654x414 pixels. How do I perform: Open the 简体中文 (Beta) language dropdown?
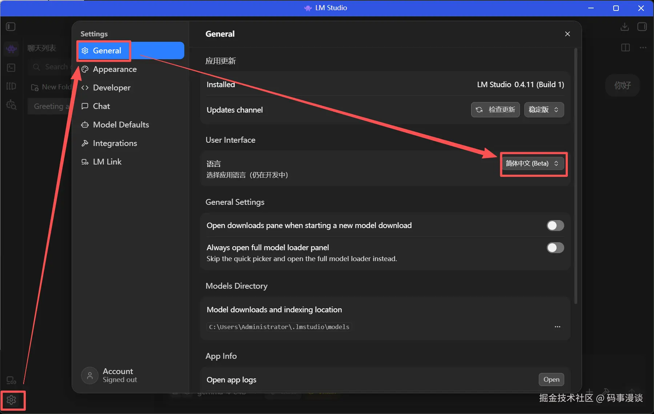533,163
